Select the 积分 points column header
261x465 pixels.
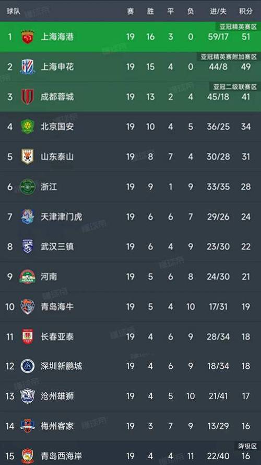click(246, 12)
